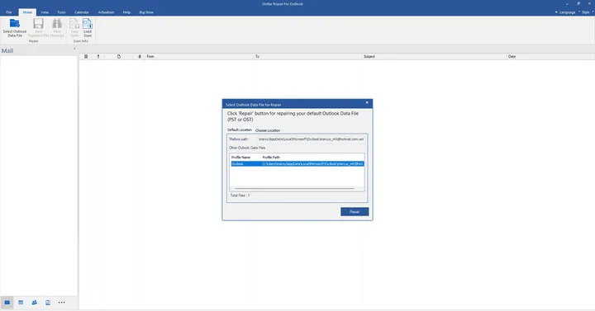Switch to the Tools ribbon tab
595x311 pixels.
[x=61, y=12]
